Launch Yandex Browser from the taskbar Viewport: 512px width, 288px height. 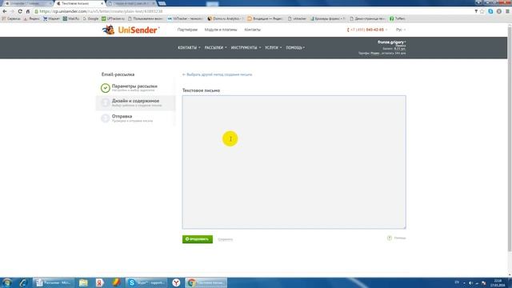pyautogui.click(x=176, y=282)
